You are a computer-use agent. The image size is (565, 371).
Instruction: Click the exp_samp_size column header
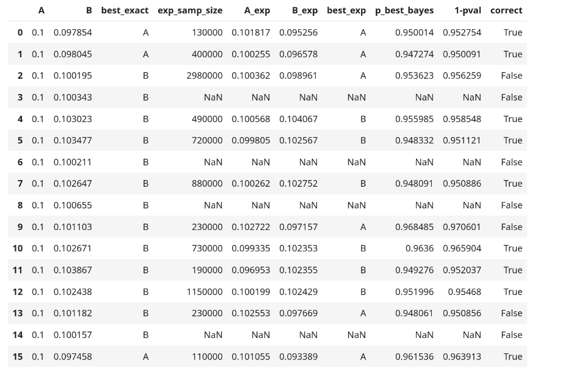190,11
